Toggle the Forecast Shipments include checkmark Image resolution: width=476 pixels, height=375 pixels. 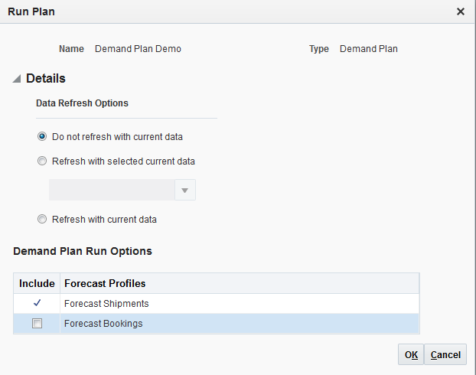37,303
